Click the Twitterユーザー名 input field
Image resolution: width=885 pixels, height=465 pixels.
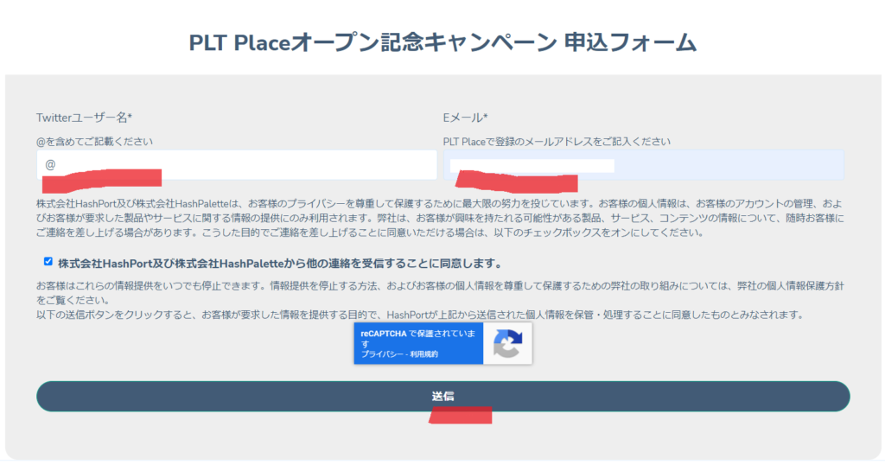pyautogui.click(x=237, y=165)
